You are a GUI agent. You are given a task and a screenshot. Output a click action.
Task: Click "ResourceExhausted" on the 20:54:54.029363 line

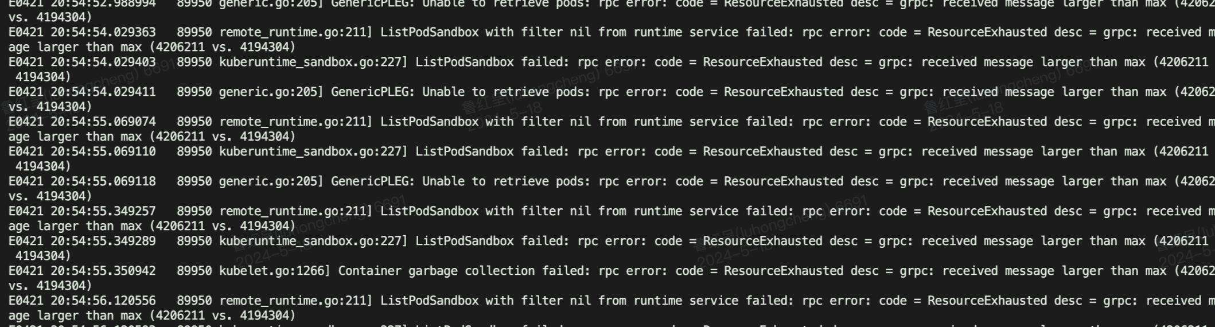[x=987, y=32]
